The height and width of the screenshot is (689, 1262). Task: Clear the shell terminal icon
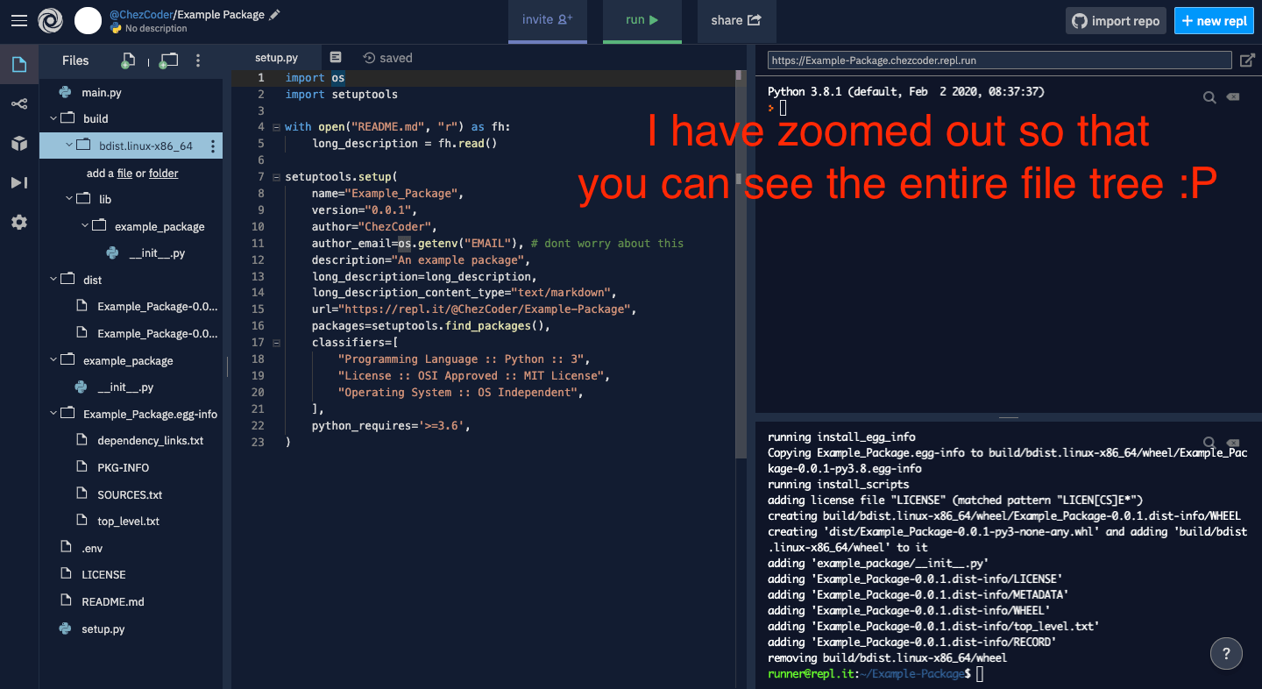pos(1233,442)
